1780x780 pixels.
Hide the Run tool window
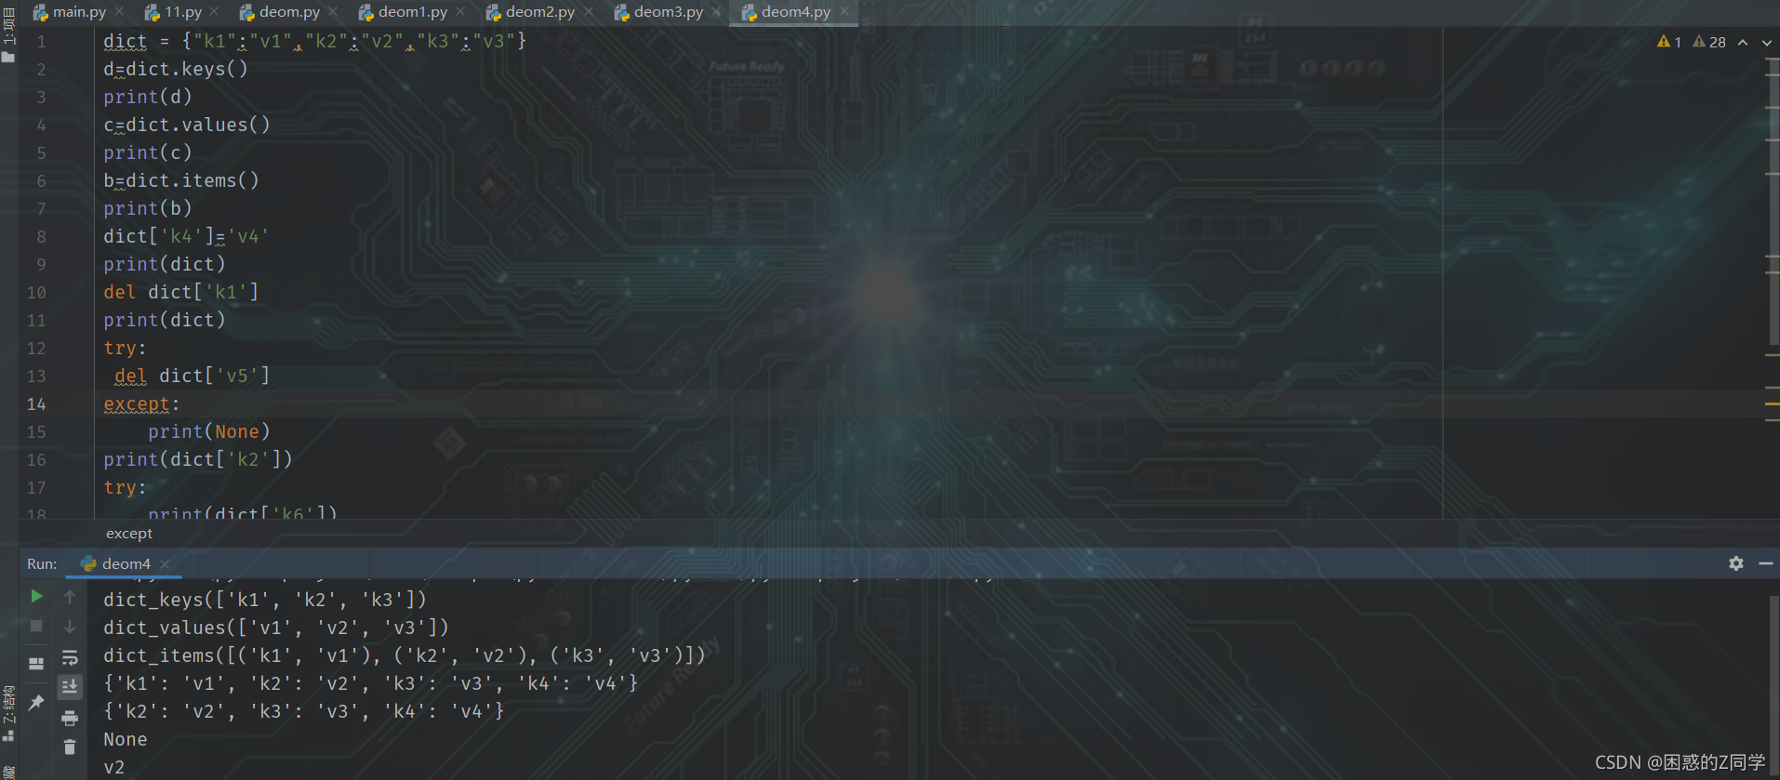coord(1766,563)
